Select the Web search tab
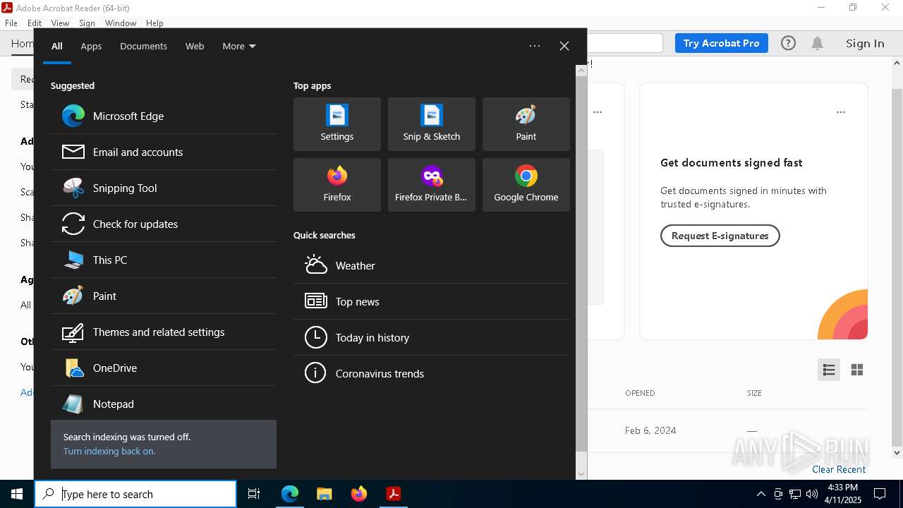The height and width of the screenshot is (508, 903). click(x=195, y=46)
